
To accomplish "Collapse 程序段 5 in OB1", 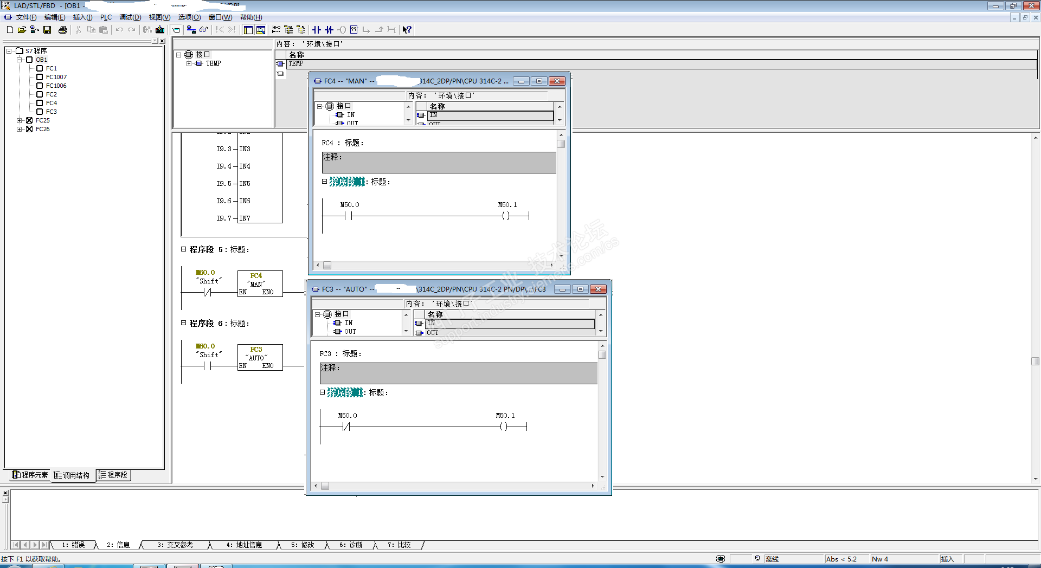I will tap(183, 249).
